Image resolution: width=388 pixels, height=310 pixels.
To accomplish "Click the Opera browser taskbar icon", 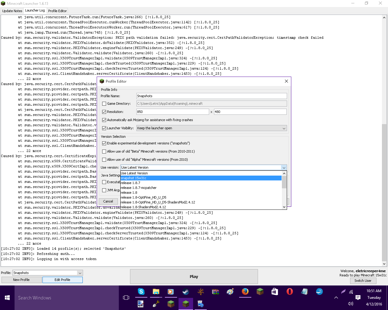I will point(289,292).
